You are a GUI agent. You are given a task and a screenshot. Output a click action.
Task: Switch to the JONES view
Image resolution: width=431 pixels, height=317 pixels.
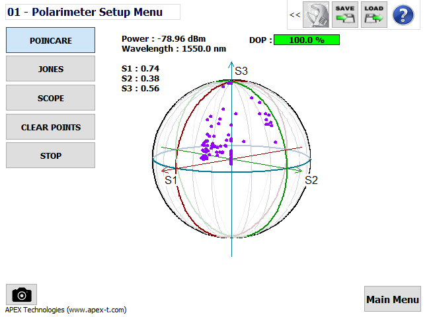click(x=51, y=69)
